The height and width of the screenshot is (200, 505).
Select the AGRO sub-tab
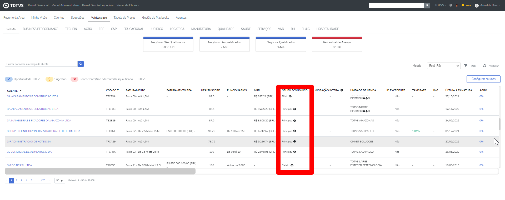[88, 29]
